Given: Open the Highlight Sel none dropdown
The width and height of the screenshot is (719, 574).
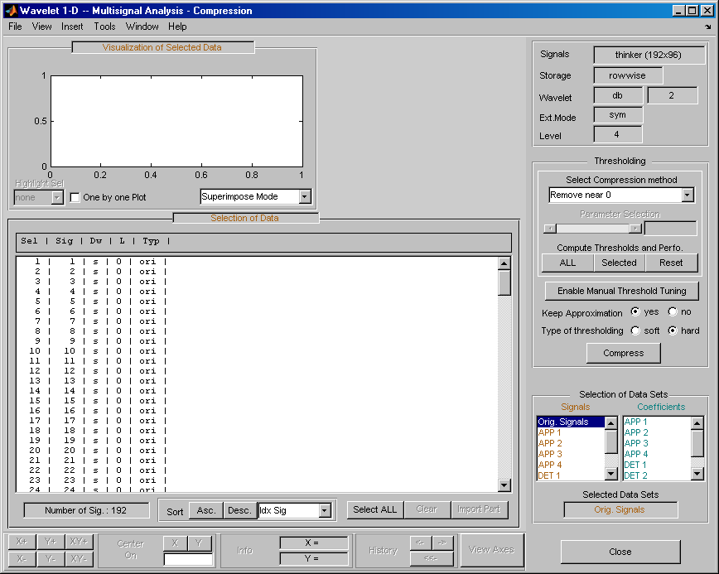Looking at the screenshot, I should pos(57,198).
